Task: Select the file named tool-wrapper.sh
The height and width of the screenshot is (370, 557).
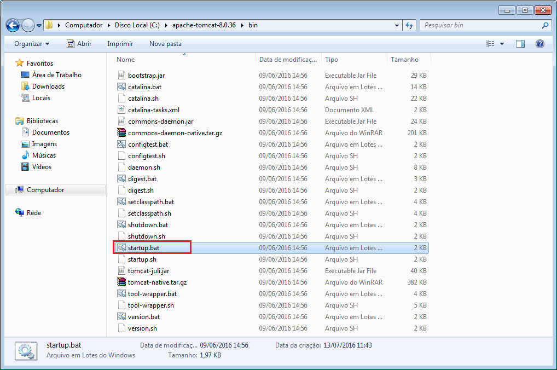Action: [151, 305]
